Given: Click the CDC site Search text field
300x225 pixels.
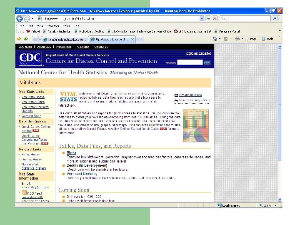Looking at the screenshot, I should click(190, 62).
